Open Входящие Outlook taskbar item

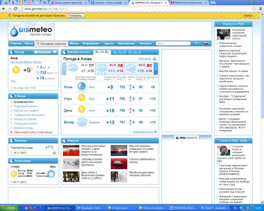click(x=91, y=208)
